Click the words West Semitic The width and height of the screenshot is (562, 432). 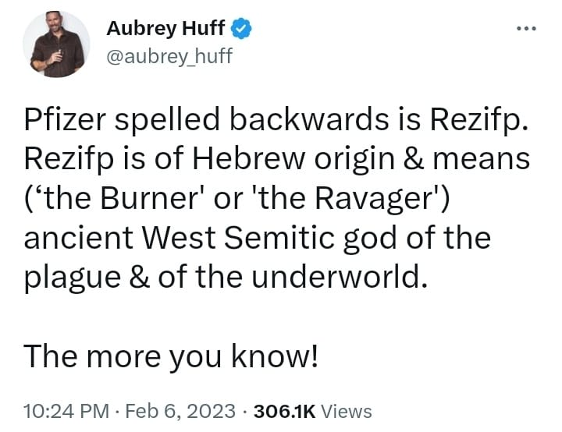pos(238,238)
